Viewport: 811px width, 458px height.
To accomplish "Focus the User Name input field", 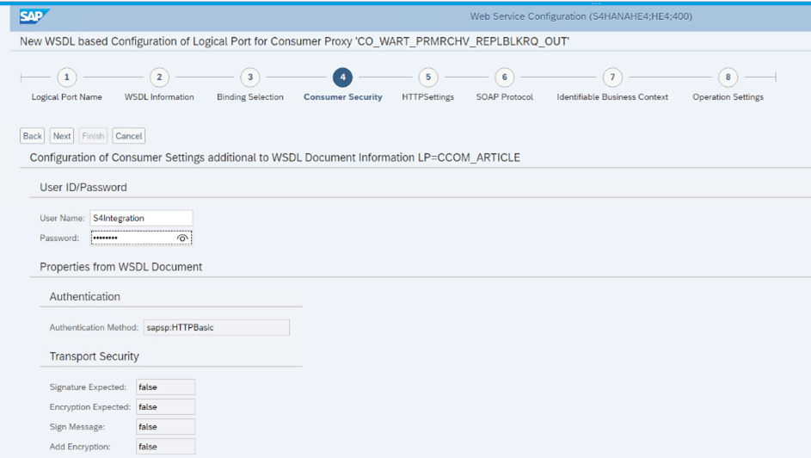I will tap(141, 218).
